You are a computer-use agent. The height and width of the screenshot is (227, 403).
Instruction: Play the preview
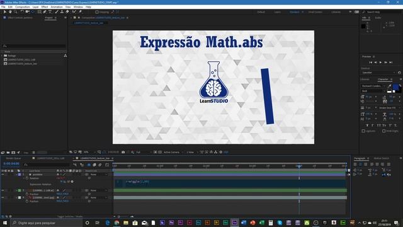(380, 62)
